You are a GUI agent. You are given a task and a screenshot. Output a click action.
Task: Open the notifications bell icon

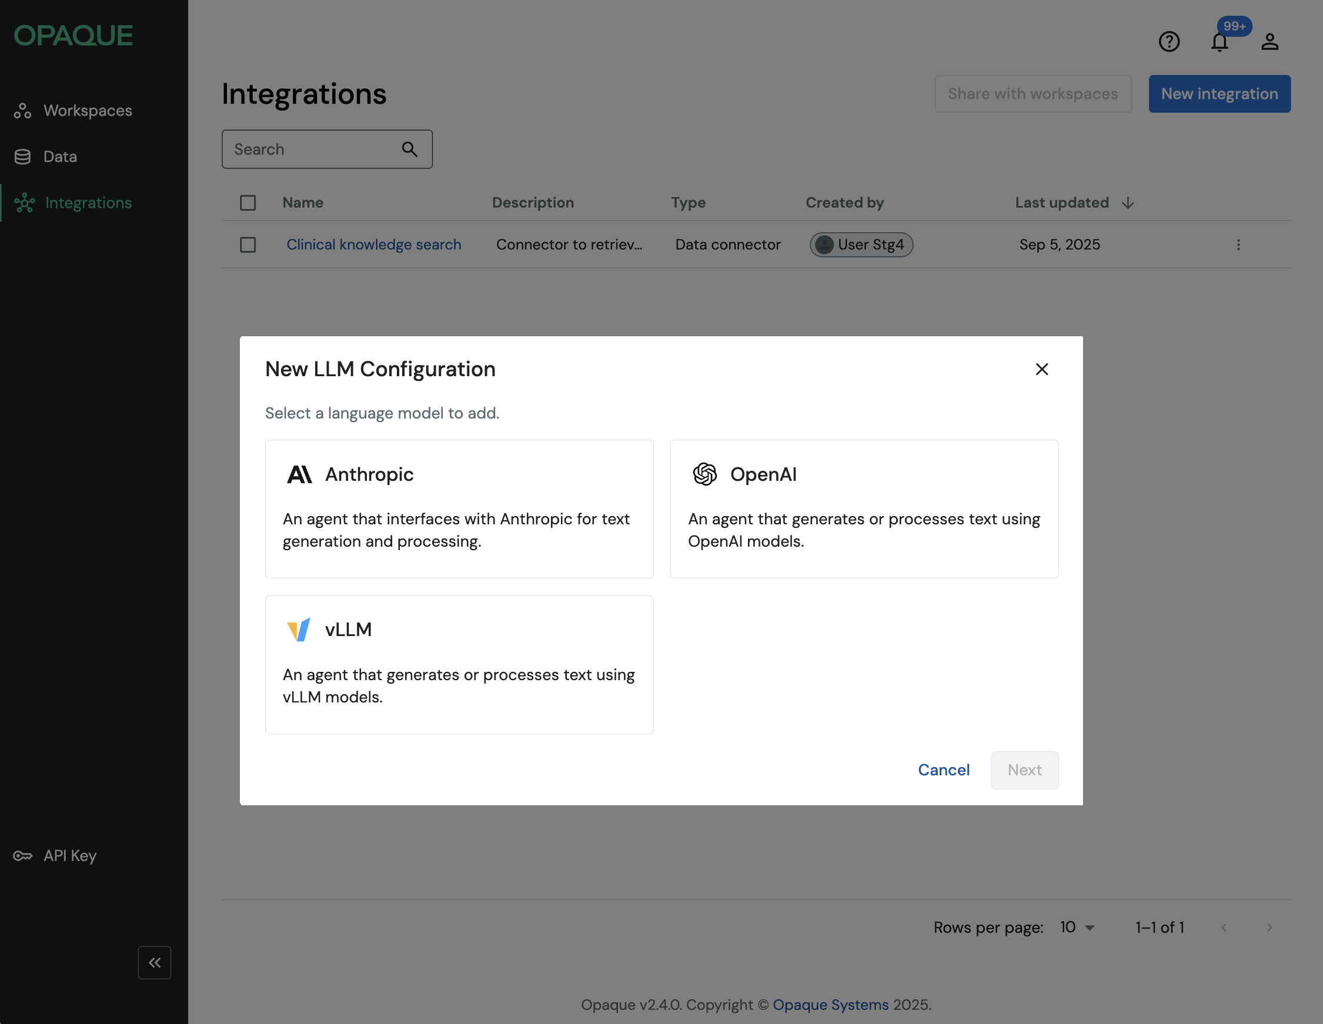click(x=1219, y=42)
